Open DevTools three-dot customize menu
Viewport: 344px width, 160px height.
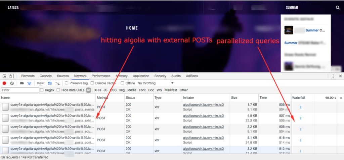click(x=332, y=76)
